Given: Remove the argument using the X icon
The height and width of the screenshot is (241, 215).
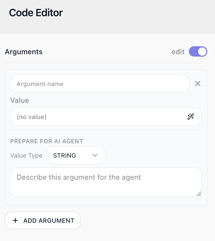Looking at the screenshot, I should (198, 84).
